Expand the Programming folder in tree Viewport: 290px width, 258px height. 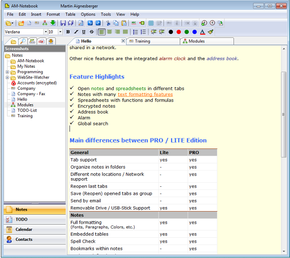coord(7,72)
